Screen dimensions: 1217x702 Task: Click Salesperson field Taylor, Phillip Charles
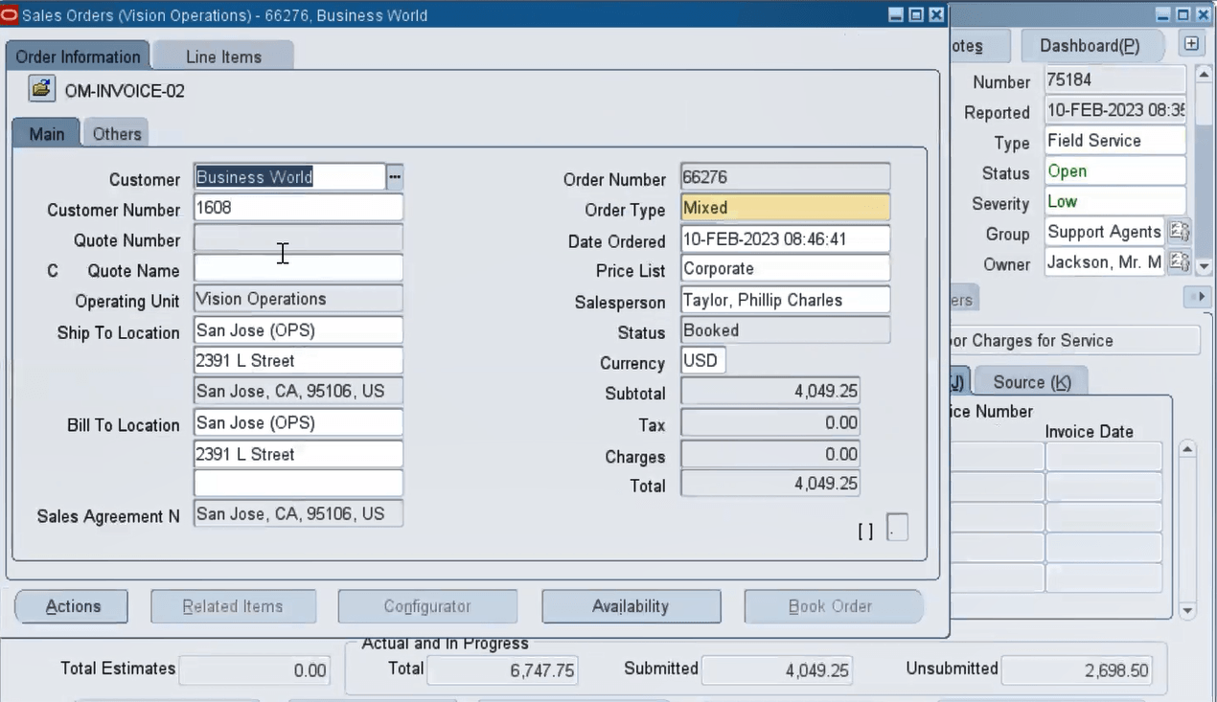click(785, 300)
